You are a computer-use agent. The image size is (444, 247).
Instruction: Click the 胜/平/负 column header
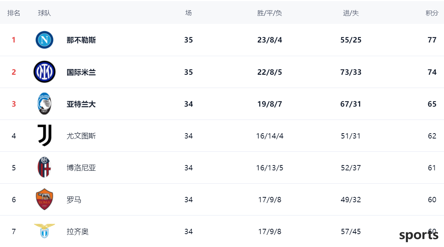[x=270, y=13]
